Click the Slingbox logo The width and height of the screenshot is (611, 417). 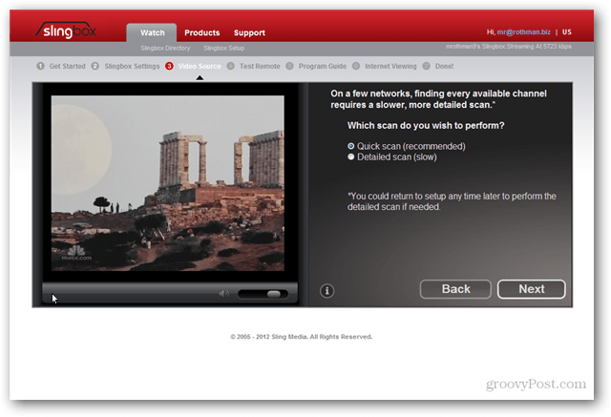(x=66, y=30)
